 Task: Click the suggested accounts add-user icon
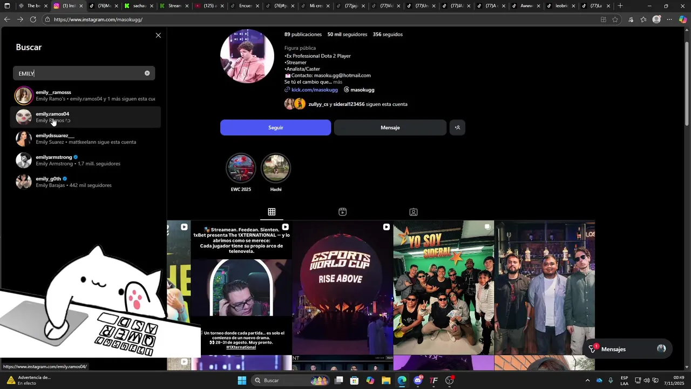tap(457, 128)
